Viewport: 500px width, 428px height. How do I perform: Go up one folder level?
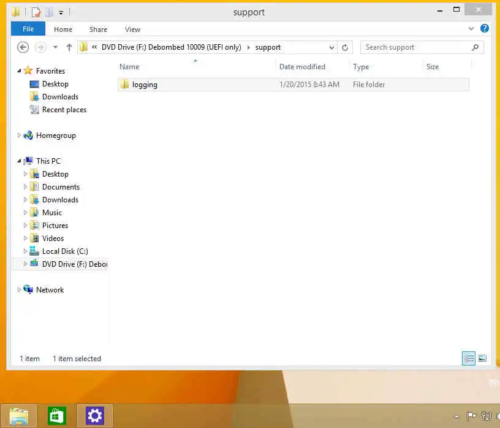(69, 47)
